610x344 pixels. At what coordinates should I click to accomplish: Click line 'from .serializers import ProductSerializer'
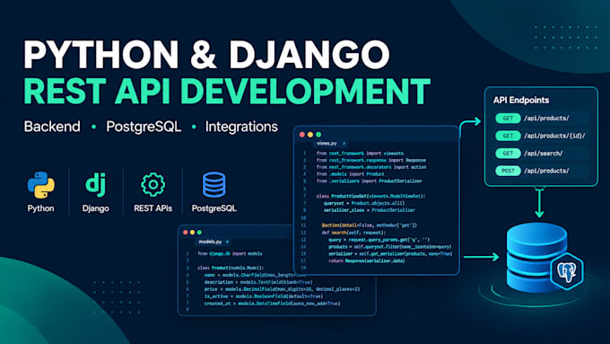point(370,181)
